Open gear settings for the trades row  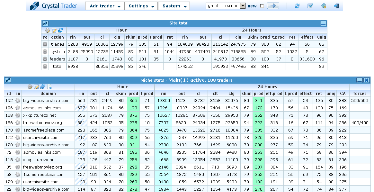[45, 44]
